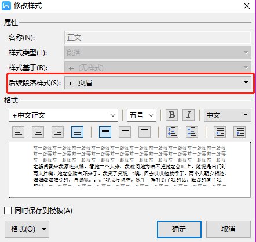Toggle bold formatting button
The height and width of the screenshot is (242, 256).
tap(172, 115)
